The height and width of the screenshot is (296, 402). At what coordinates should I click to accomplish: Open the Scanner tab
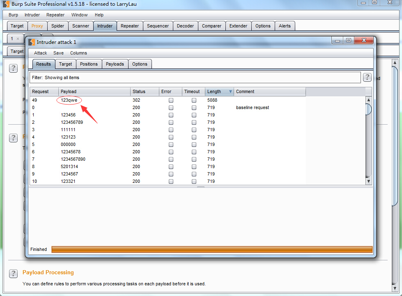tap(81, 26)
